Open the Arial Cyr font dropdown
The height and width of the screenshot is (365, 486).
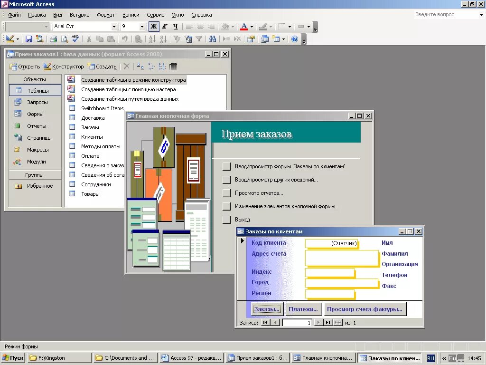tap(114, 27)
